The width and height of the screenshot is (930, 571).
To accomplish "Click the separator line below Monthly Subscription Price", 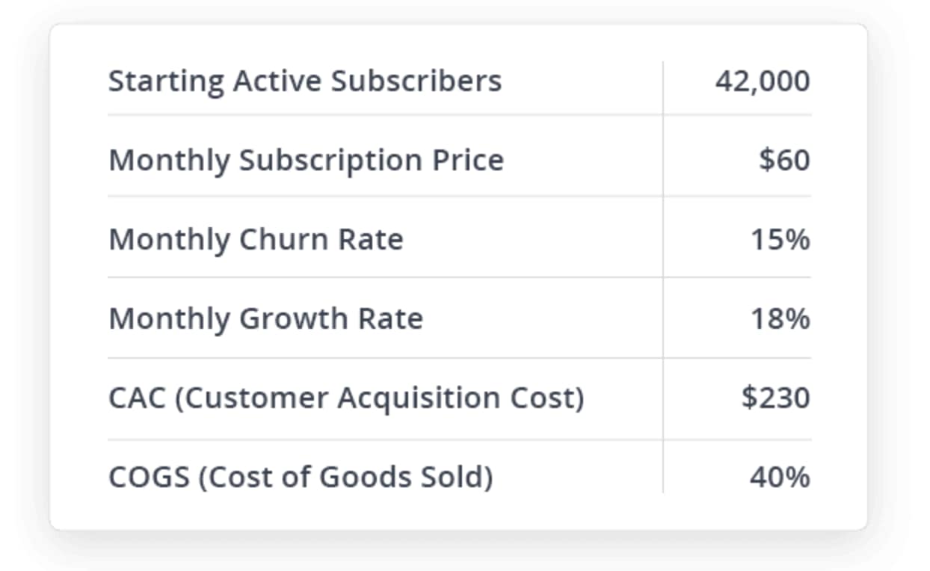I will point(374,197).
